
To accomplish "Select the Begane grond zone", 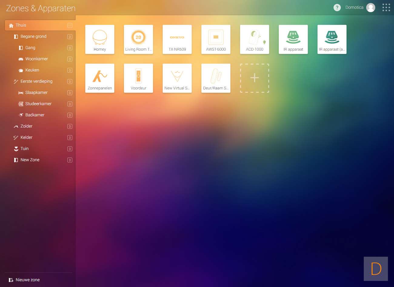I will point(33,36).
